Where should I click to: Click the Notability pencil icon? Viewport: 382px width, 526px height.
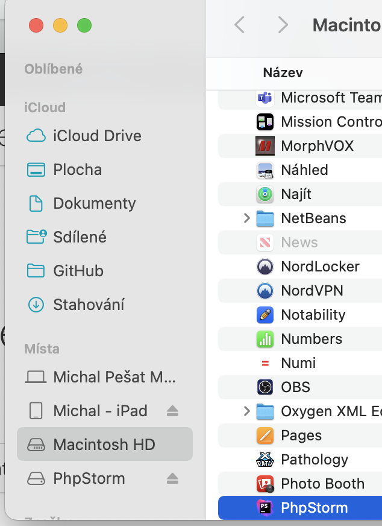pos(265,315)
